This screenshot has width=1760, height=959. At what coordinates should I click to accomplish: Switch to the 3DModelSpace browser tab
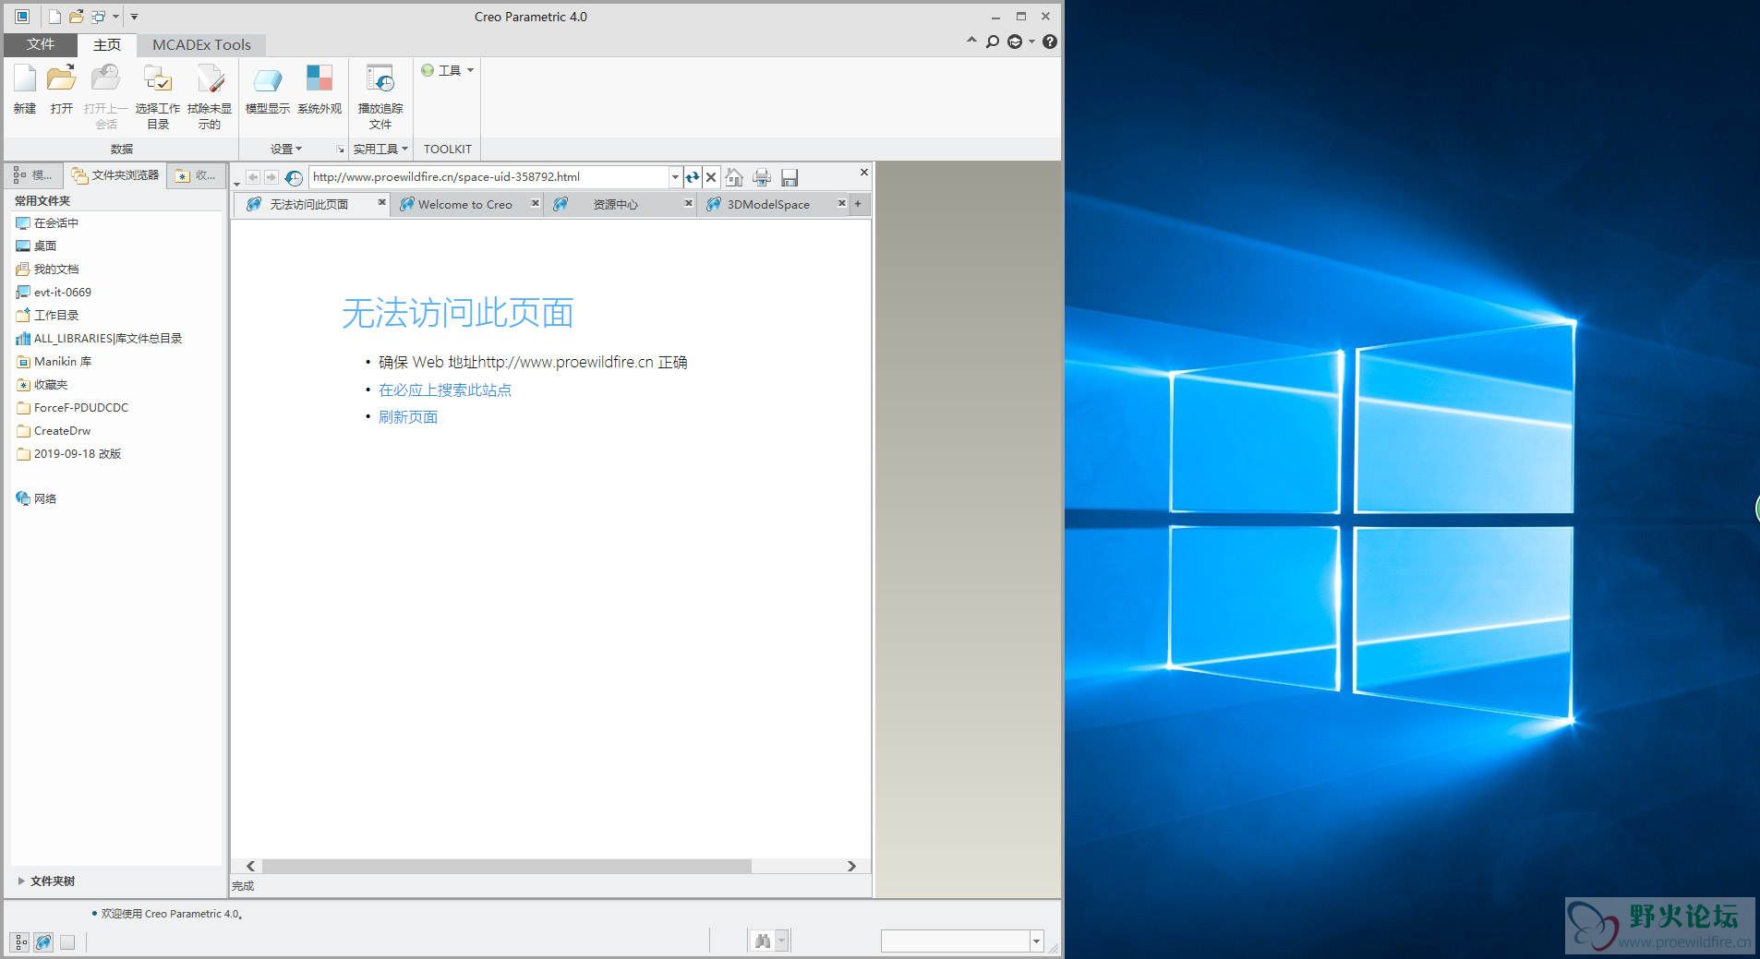click(768, 204)
